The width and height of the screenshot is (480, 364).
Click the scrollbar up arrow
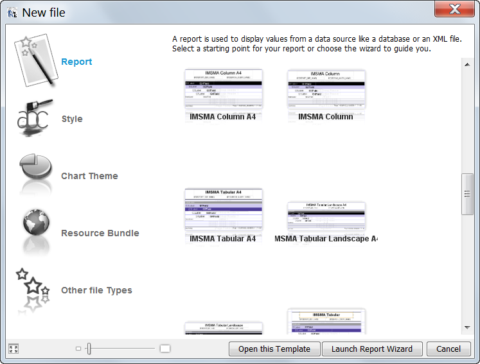(467, 62)
